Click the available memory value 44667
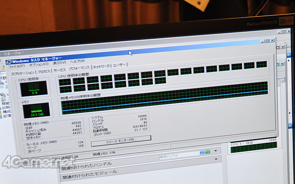Screen dimensions: 295x184 tap(77, 130)
